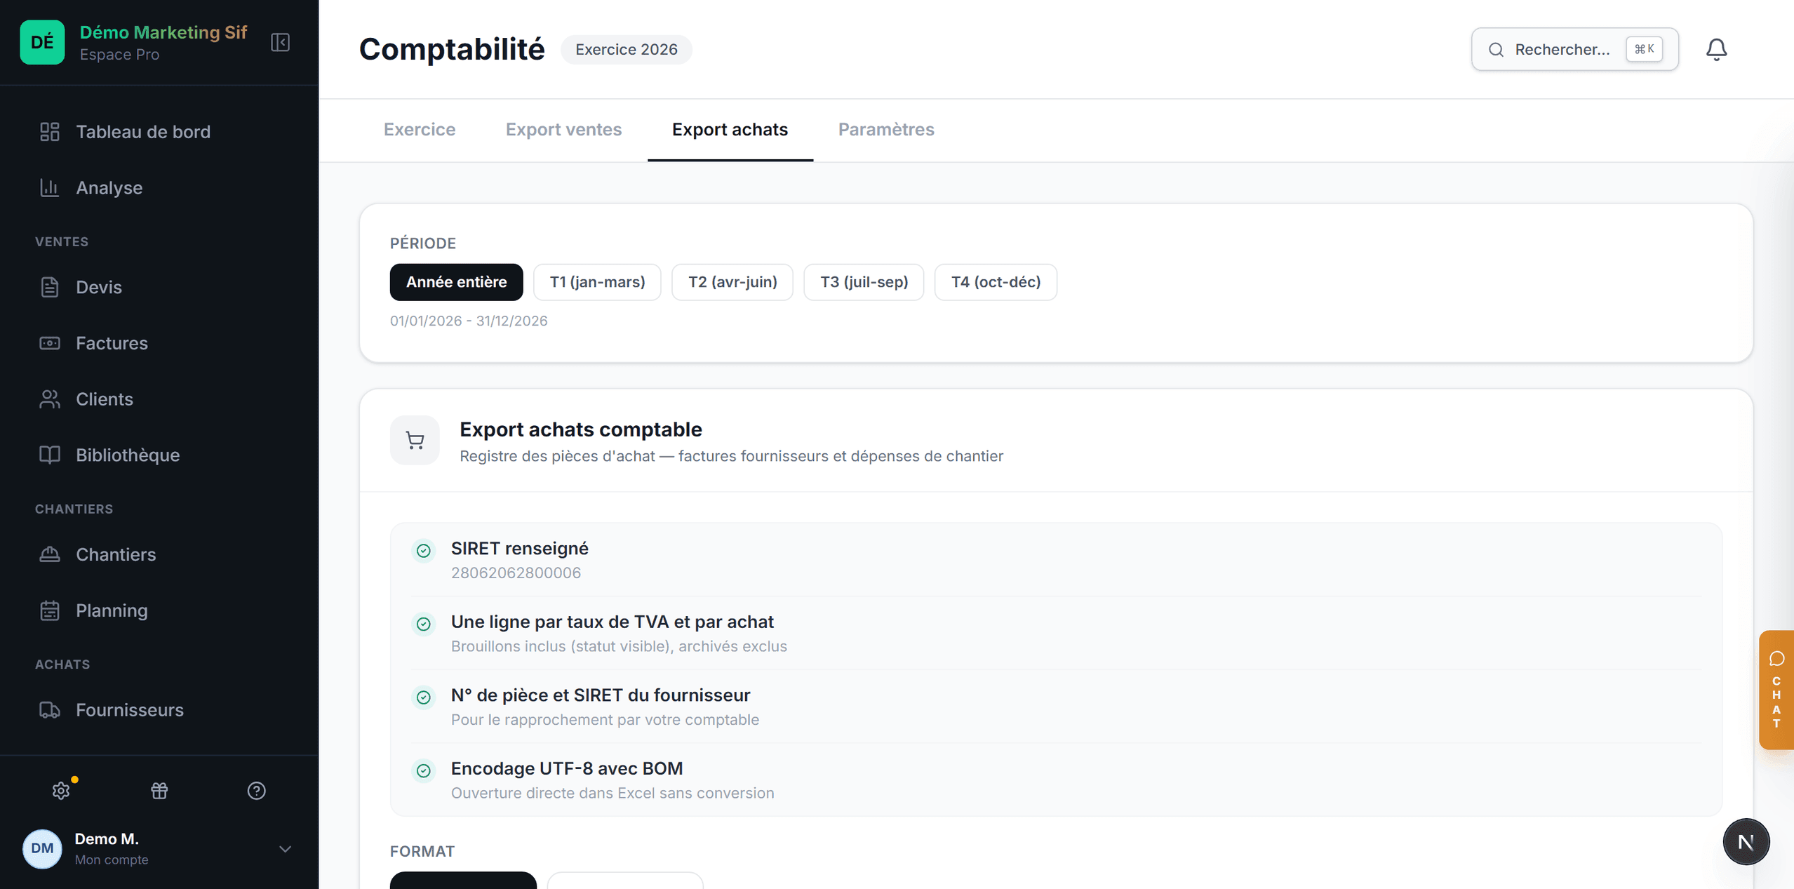Switch to Export ventes tab

tap(563, 130)
